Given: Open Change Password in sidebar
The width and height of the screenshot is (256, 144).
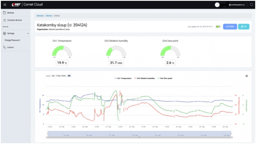Looking at the screenshot, I should [x=12, y=40].
